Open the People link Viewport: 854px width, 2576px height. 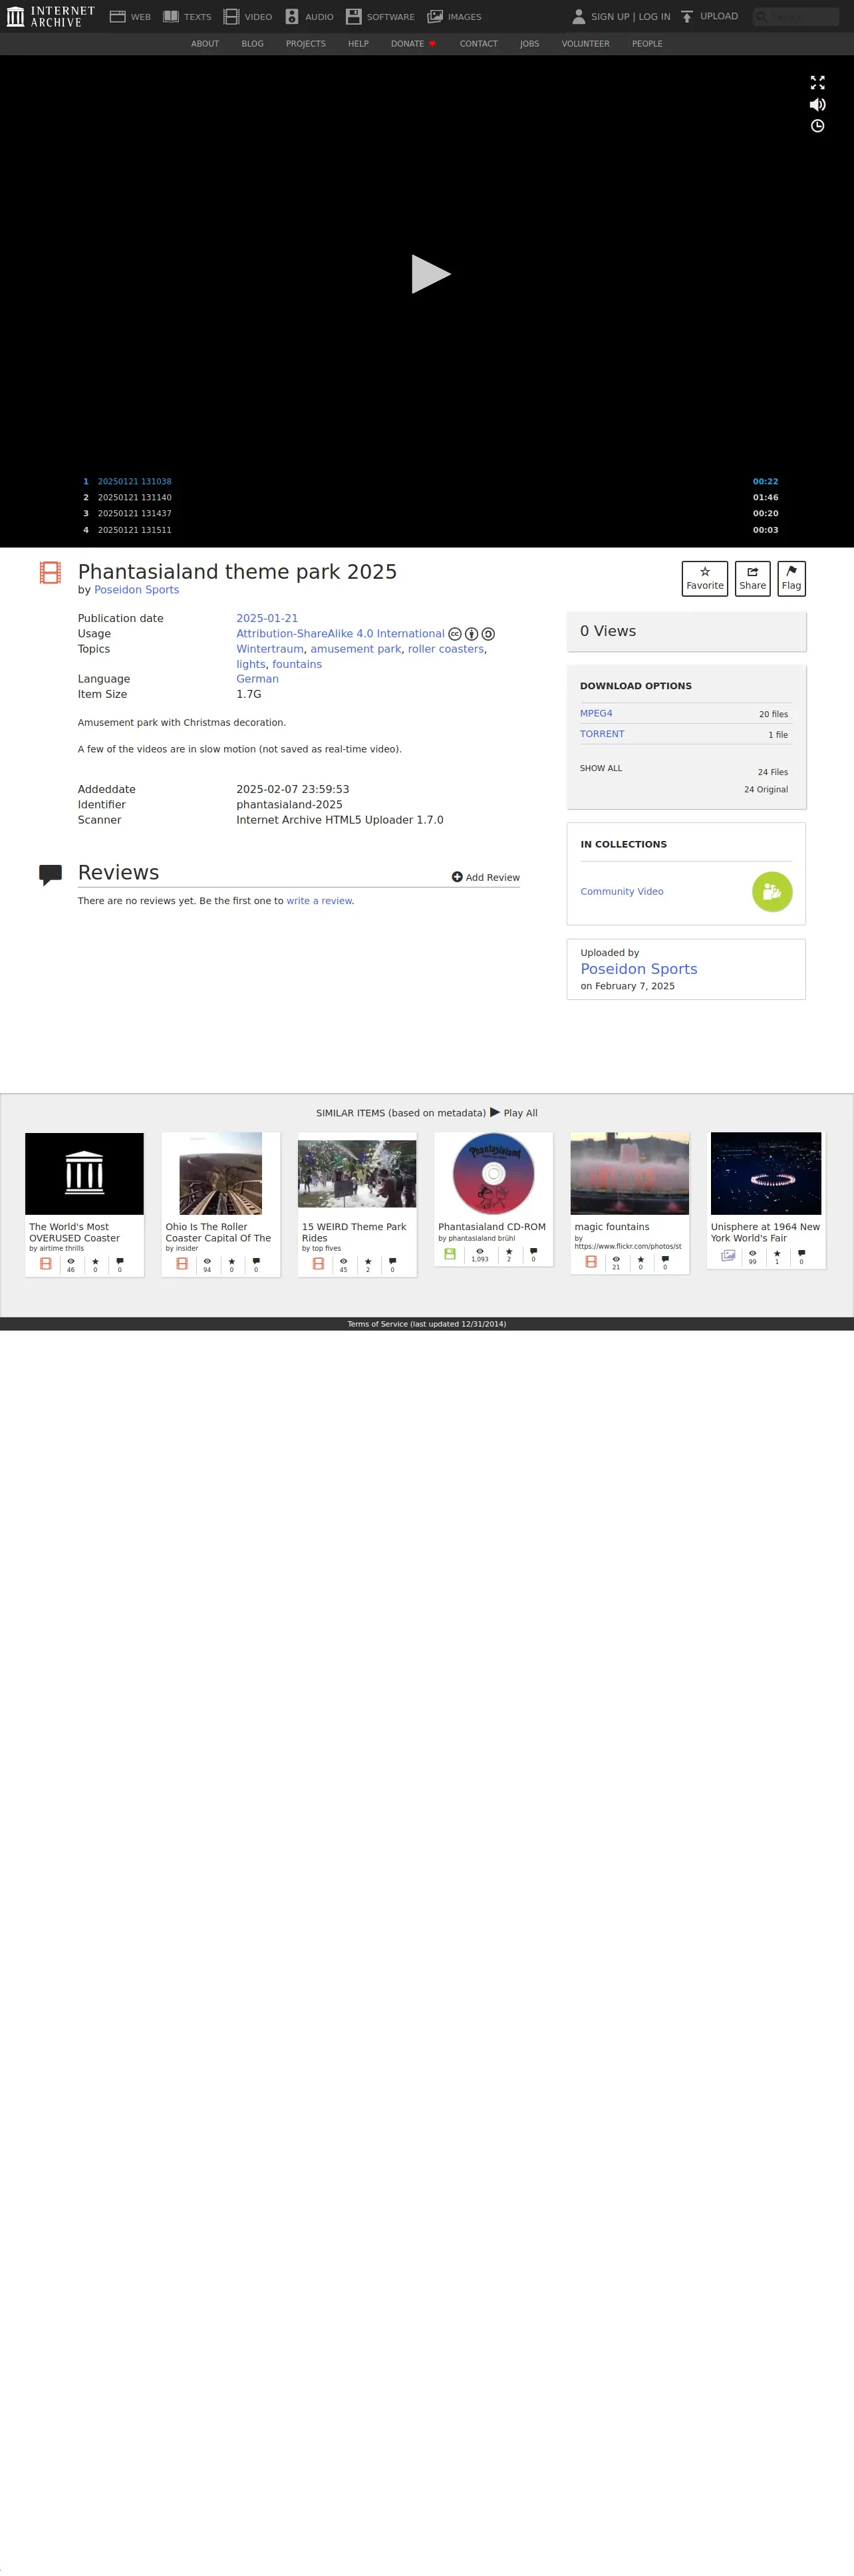click(647, 44)
